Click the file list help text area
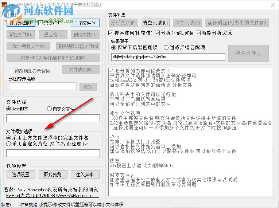The width and height of the screenshot is (279, 208). coord(190,132)
